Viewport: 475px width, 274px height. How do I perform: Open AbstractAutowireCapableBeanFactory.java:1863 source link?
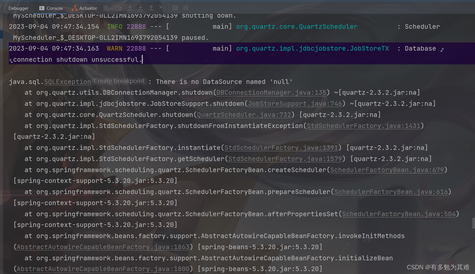pos(103,247)
